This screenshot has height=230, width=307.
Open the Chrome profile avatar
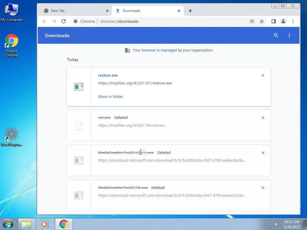283,21
